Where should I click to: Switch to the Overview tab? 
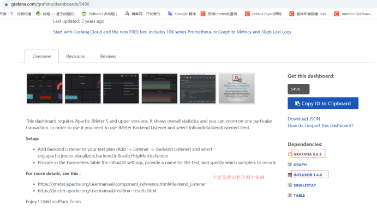tap(41, 56)
